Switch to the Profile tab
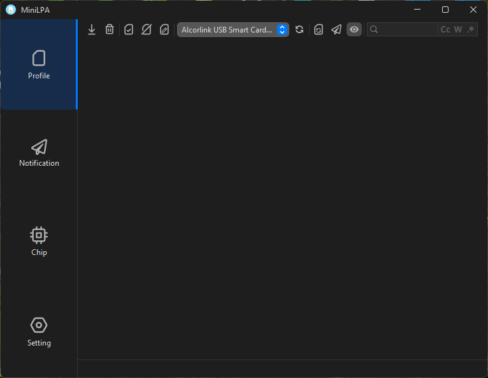The image size is (488, 378). [39, 65]
